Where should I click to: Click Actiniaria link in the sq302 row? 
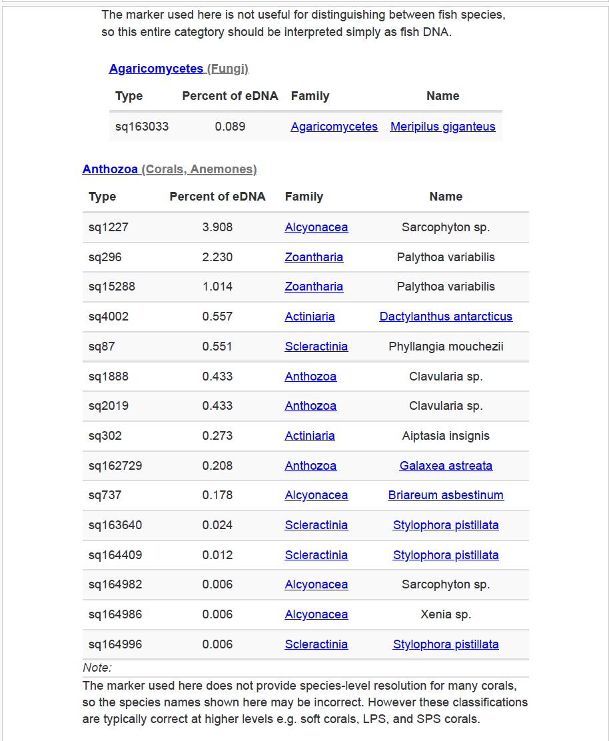pyautogui.click(x=309, y=436)
